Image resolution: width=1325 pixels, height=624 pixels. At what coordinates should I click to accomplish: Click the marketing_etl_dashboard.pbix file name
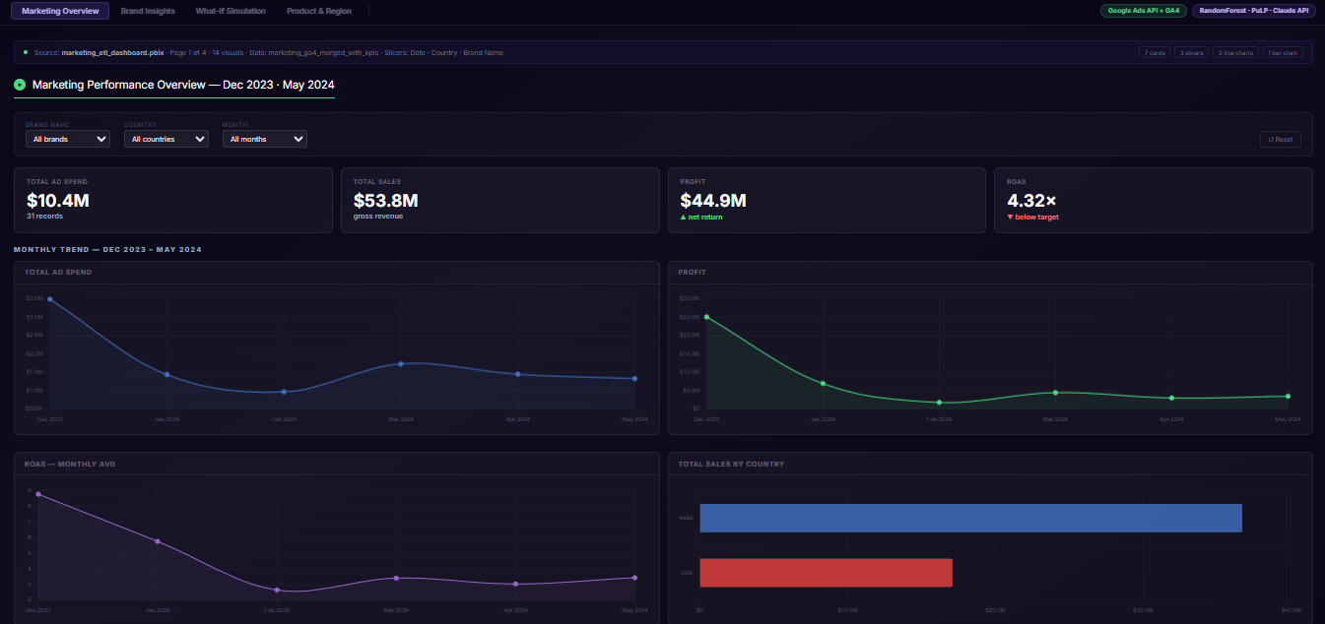pyautogui.click(x=112, y=52)
